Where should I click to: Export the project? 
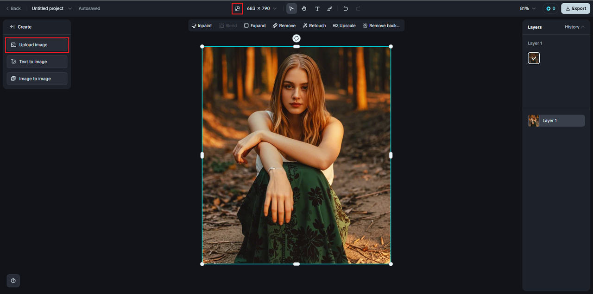point(575,8)
